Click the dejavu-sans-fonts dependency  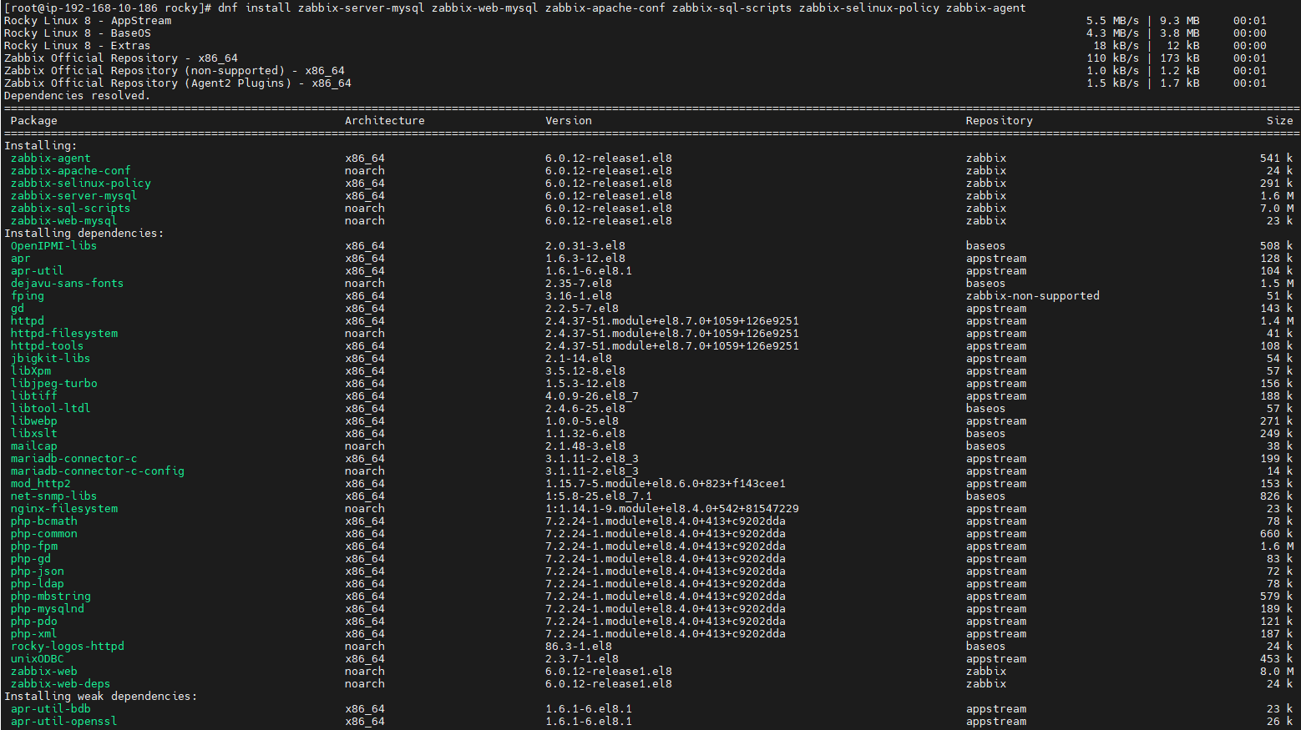67,283
